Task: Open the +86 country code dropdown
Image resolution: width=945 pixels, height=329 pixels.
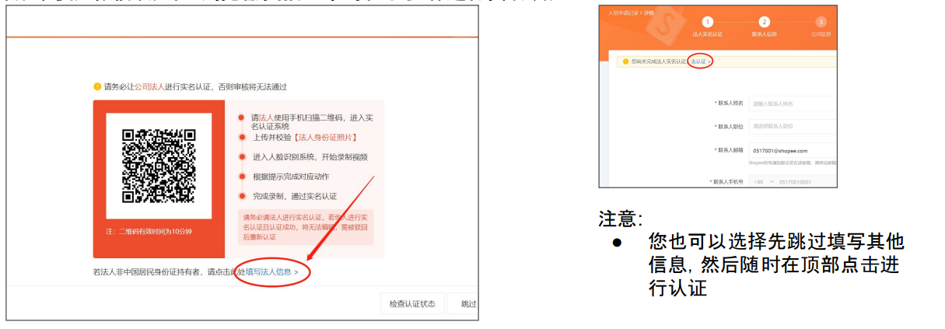Action: point(762,182)
